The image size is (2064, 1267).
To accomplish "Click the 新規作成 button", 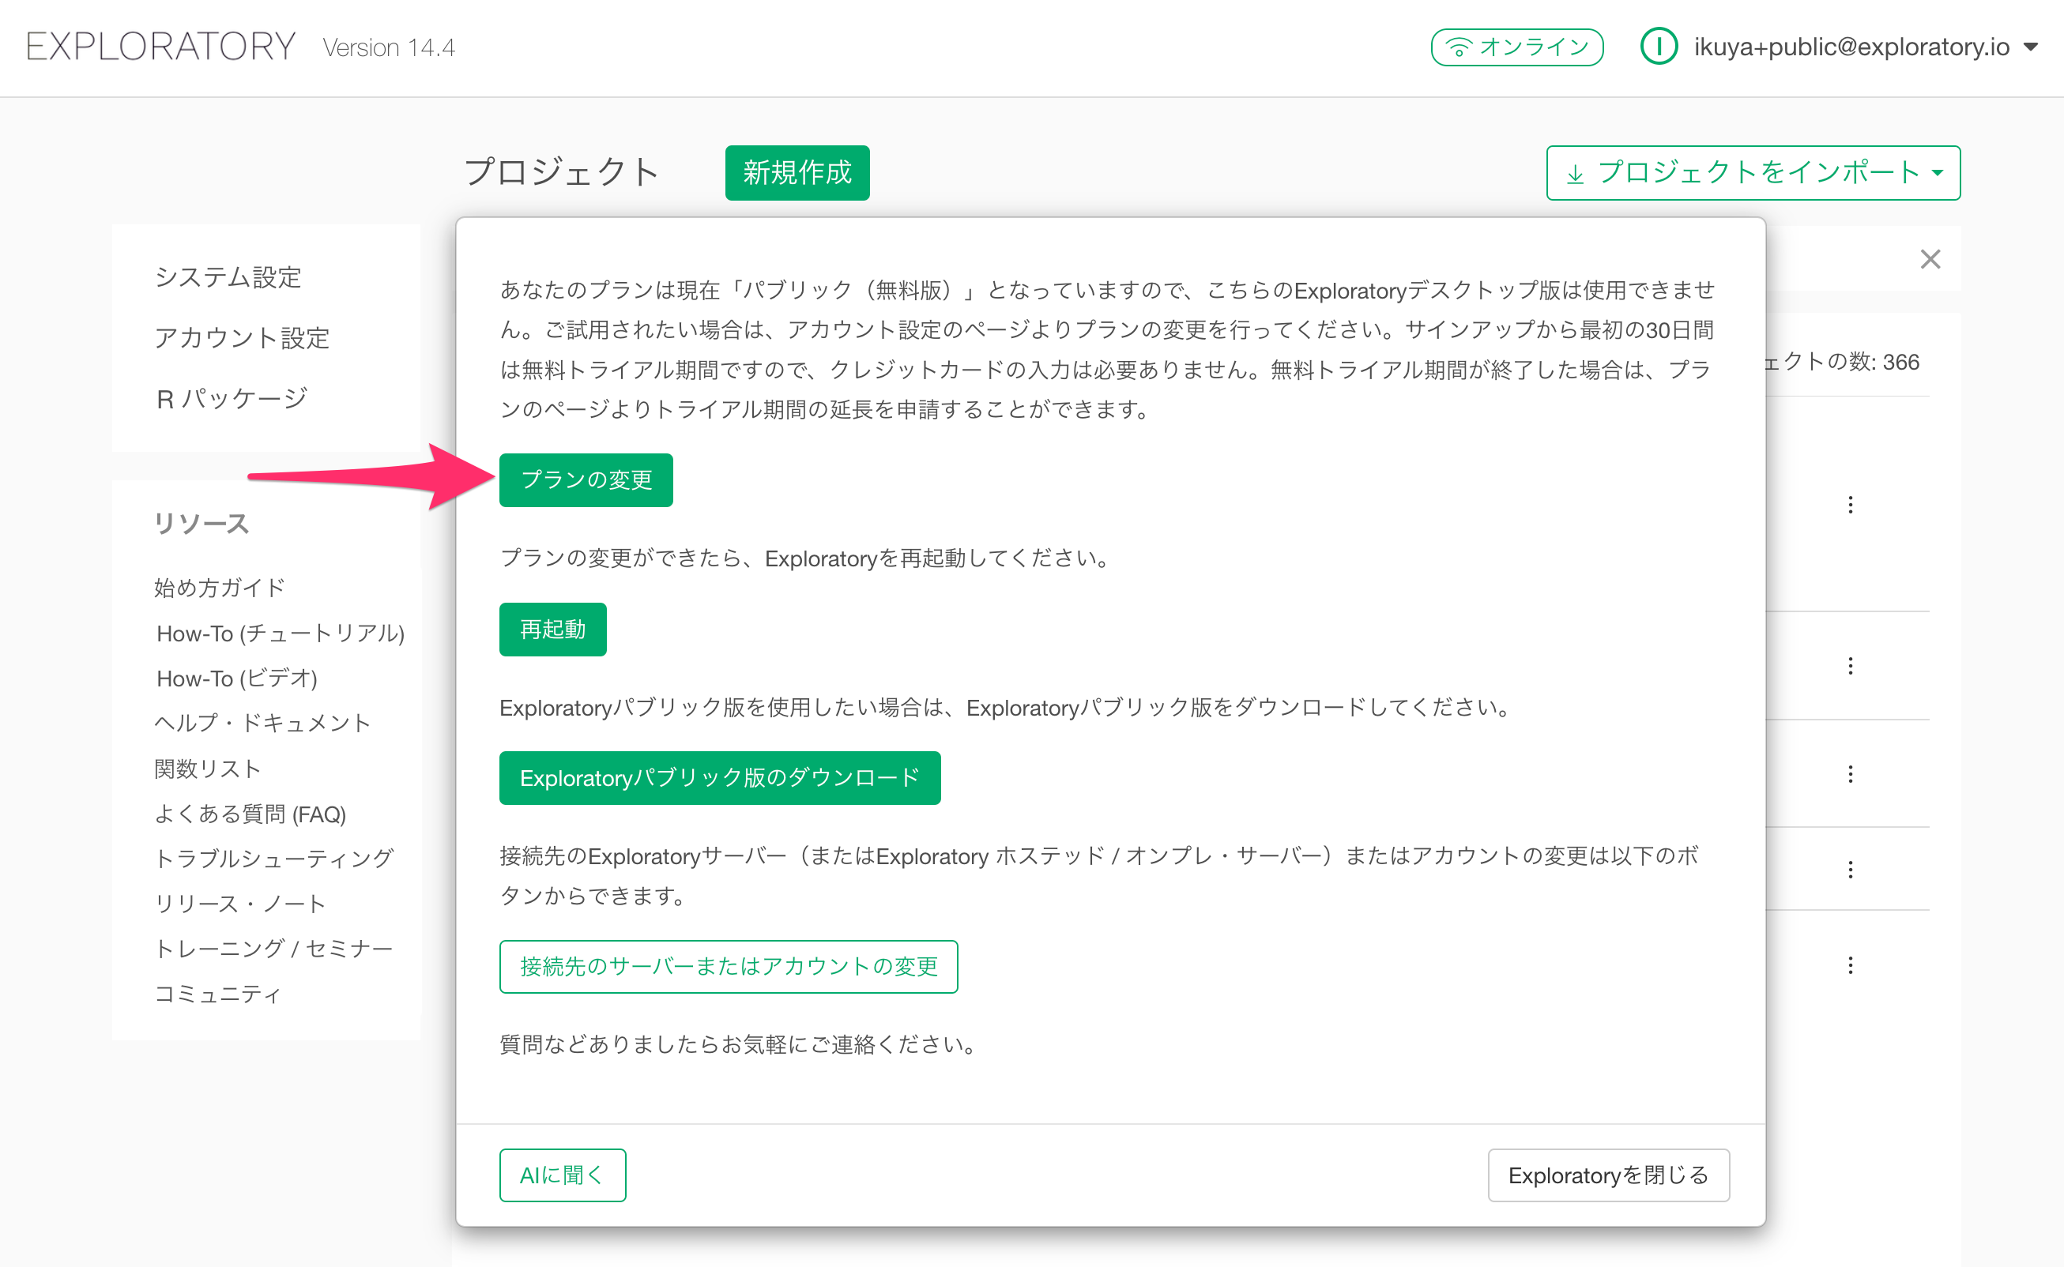I will click(797, 173).
